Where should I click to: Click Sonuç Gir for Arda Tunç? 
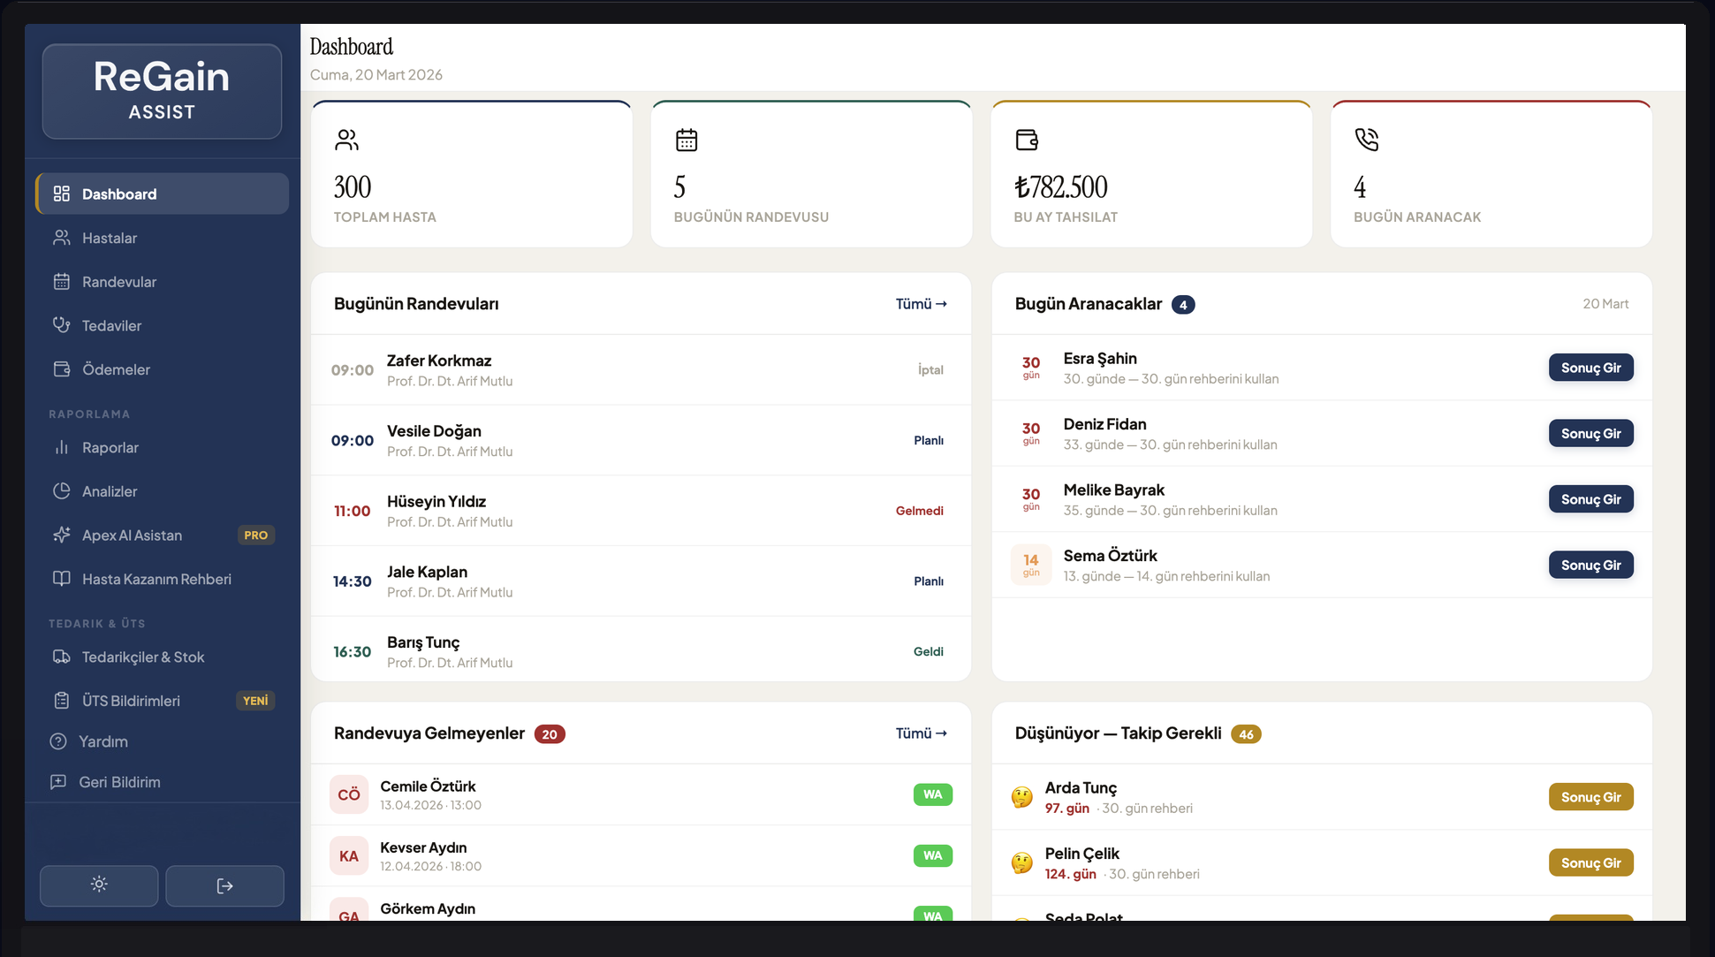1590,796
